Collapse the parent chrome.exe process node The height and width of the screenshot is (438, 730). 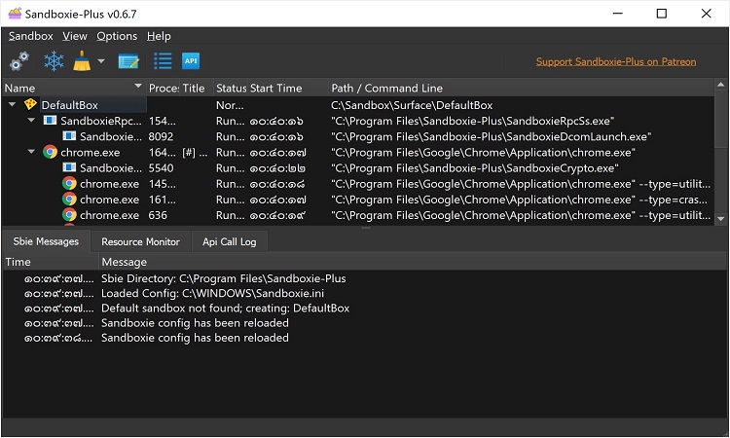click(30, 152)
